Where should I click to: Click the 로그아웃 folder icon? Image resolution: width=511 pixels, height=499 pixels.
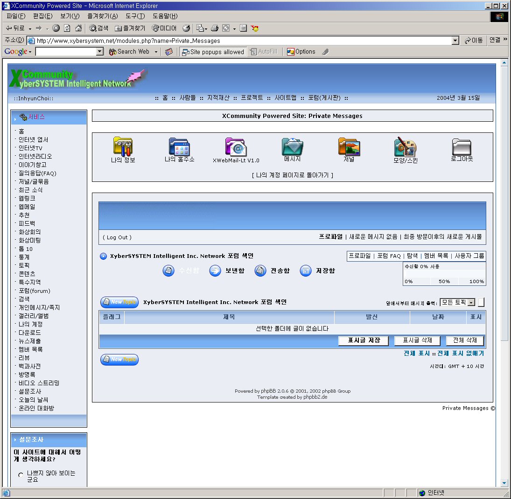pos(462,147)
